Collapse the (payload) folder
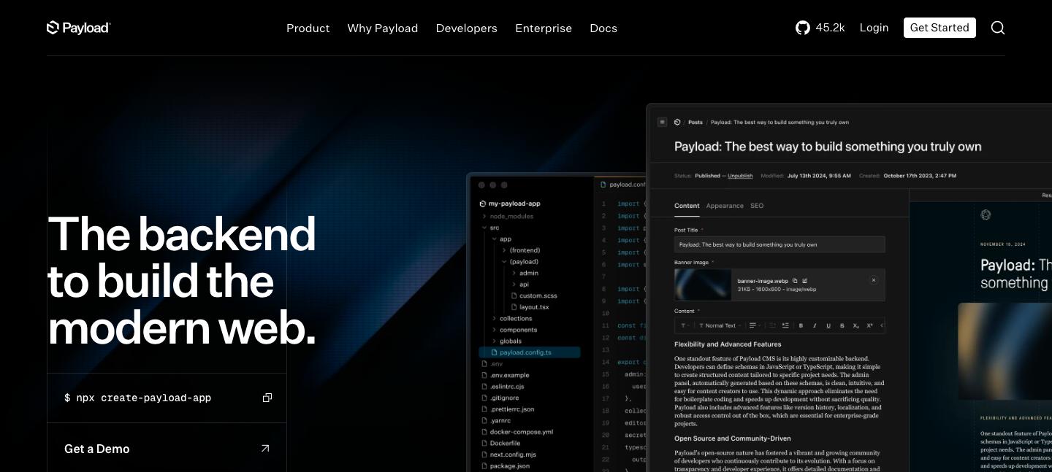 (x=504, y=262)
